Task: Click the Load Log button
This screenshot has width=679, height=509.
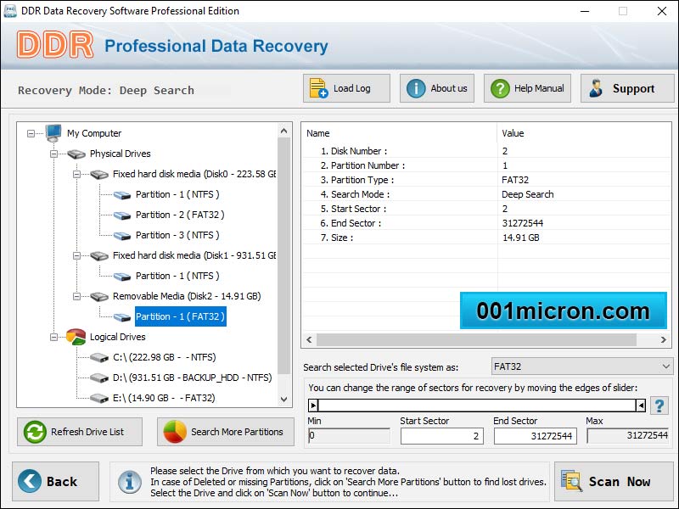Action: point(345,87)
